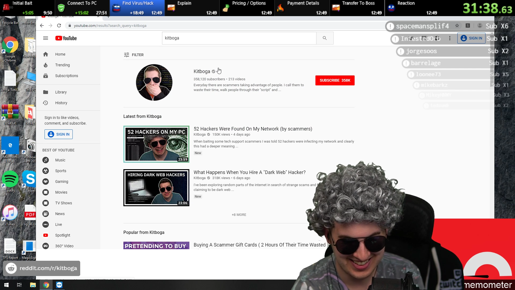Reload the page with refresh icon
This screenshot has height=290, width=515.
point(59,26)
